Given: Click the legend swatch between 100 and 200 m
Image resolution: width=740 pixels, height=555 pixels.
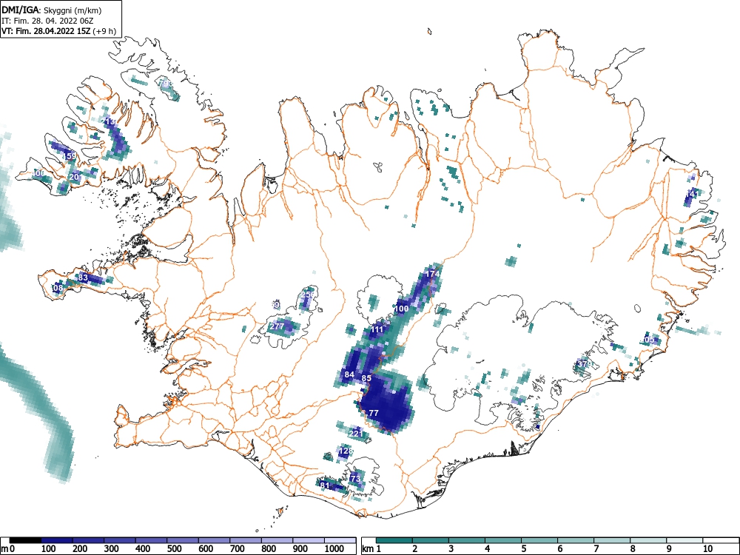Looking at the screenshot, I should pyautogui.click(x=57, y=540).
